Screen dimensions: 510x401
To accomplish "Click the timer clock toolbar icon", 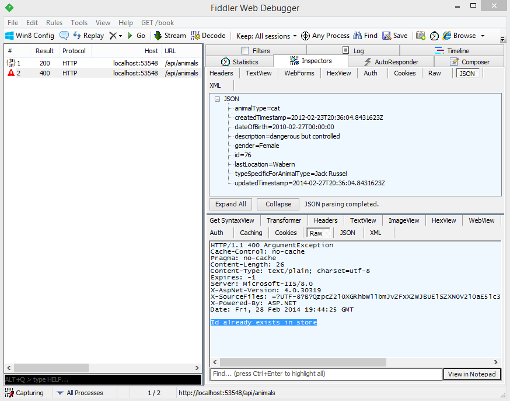I will coord(435,36).
